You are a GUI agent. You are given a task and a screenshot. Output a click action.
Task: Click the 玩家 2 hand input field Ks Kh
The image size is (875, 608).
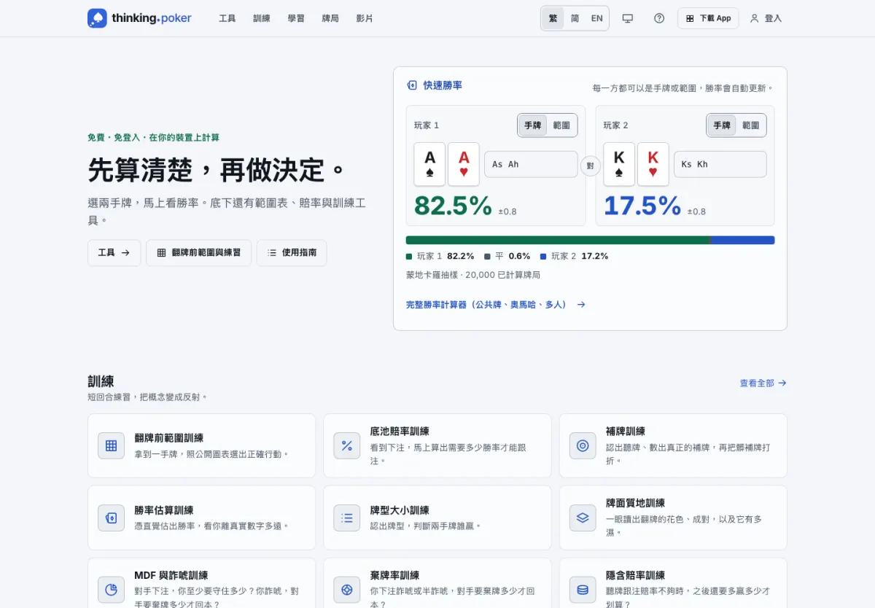coord(720,164)
